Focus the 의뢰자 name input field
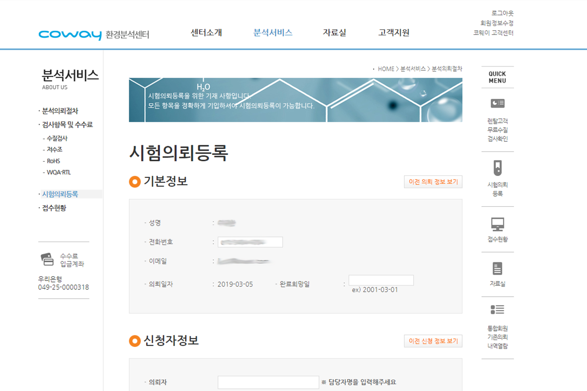 [268, 382]
